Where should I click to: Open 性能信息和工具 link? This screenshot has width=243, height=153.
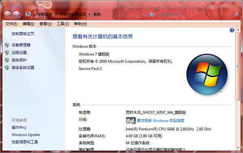25,142
